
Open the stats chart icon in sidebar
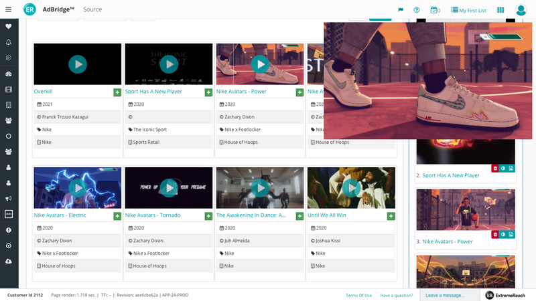[x=9, y=214]
